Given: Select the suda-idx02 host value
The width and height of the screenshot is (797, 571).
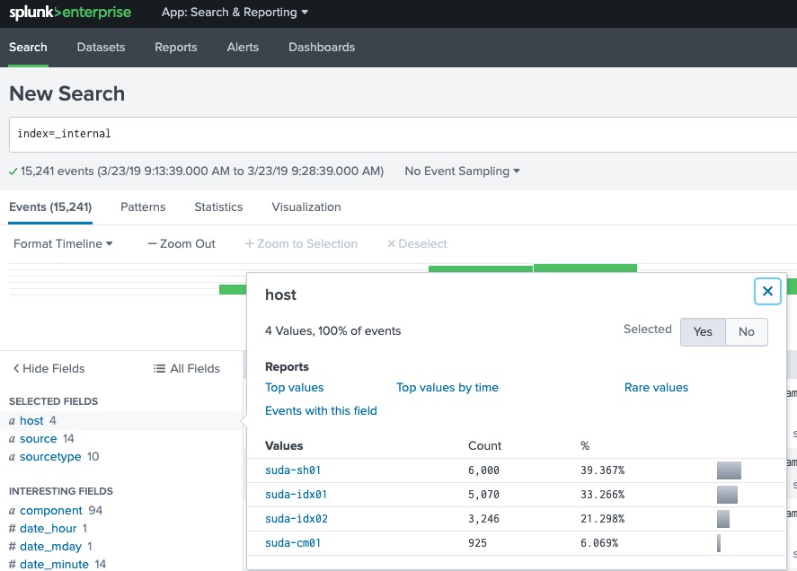Looking at the screenshot, I should pyautogui.click(x=297, y=519).
